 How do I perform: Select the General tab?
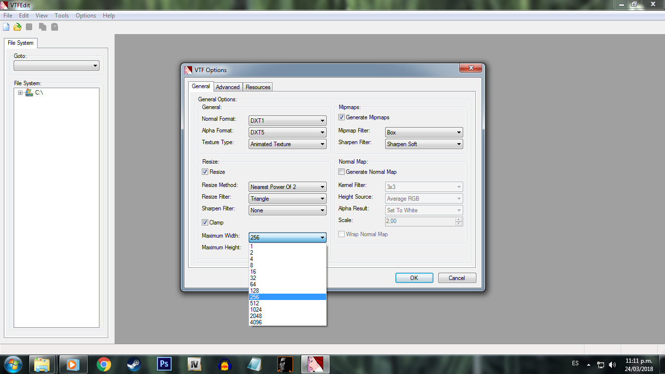(x=201, y=86)
